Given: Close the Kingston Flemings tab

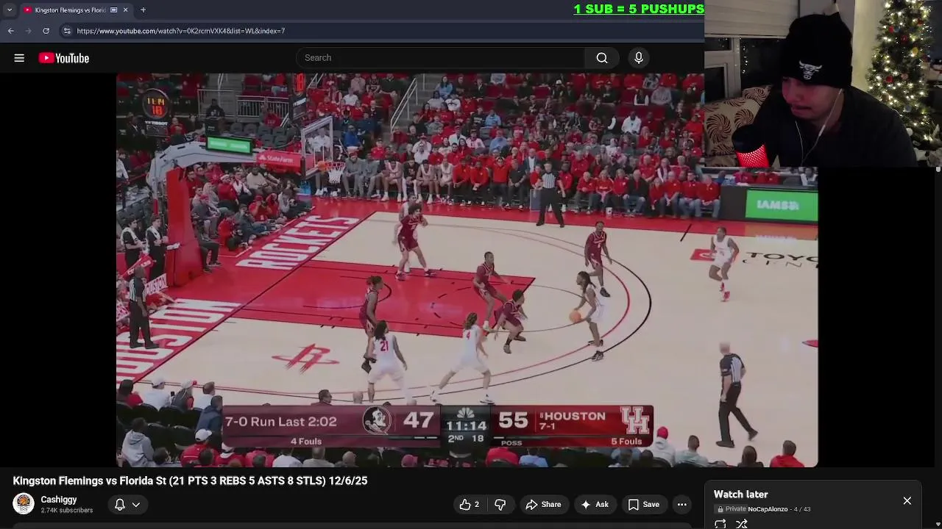Looking at the screenshot, I should (x=125, y=10).
